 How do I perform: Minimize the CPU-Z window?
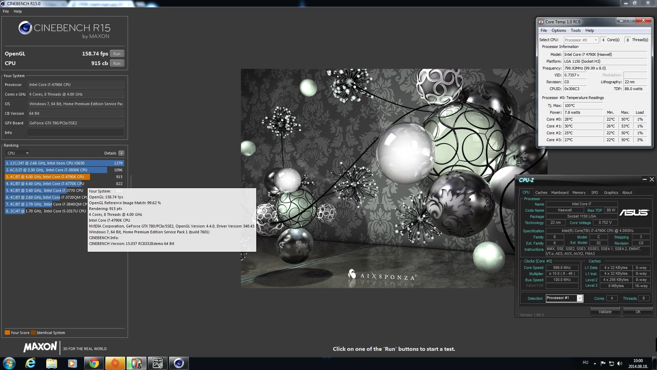click(x=644, y=180)
